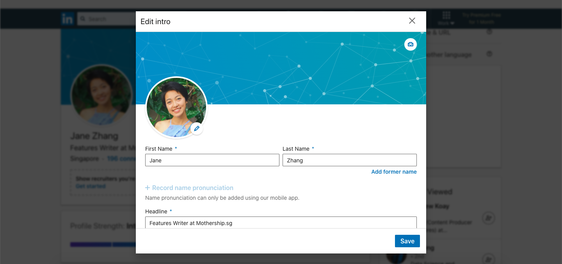This screenshot has width=562, height=264.
Task: Click the blurred profile photo on the background page
Action: 101,95
